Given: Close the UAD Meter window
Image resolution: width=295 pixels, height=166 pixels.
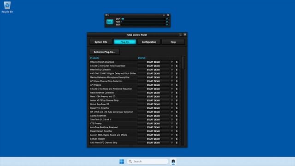Looking at the screenshot, I should click(x=168, y=15).
